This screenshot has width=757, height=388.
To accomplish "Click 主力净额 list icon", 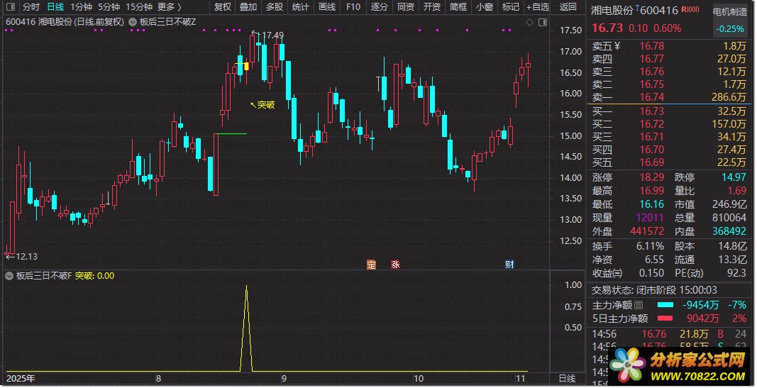I will 639,305.
